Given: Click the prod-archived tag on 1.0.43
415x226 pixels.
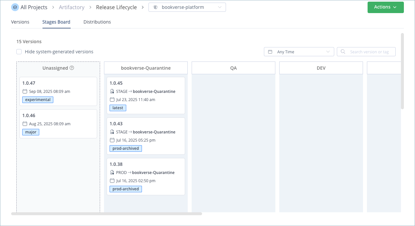Looking at the screenshot, I should [126, 148].
